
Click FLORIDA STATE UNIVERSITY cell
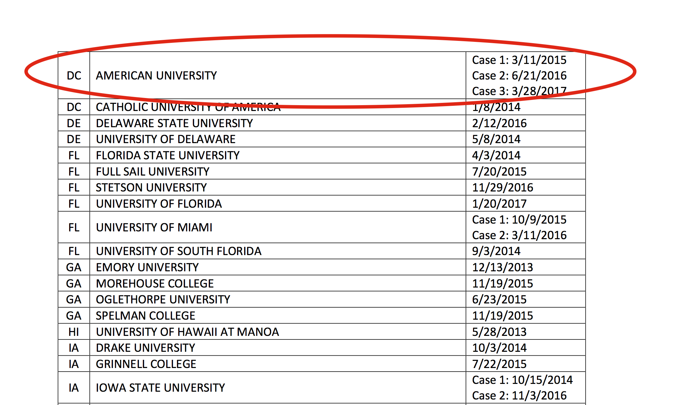point(168,155)
